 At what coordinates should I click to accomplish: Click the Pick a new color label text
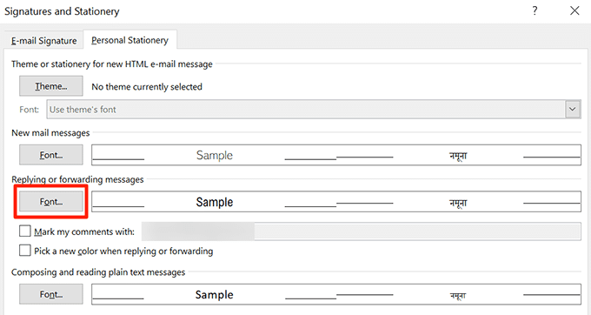point(123,251)
